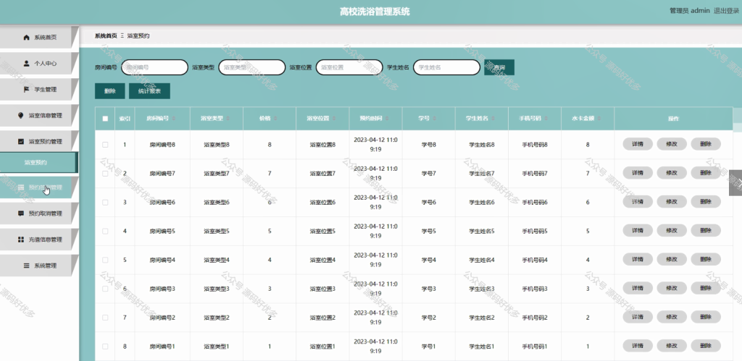Click the 删除 button above the table
Image resolution: width=742 pixels, height=361 pixels.
point(110,91)
